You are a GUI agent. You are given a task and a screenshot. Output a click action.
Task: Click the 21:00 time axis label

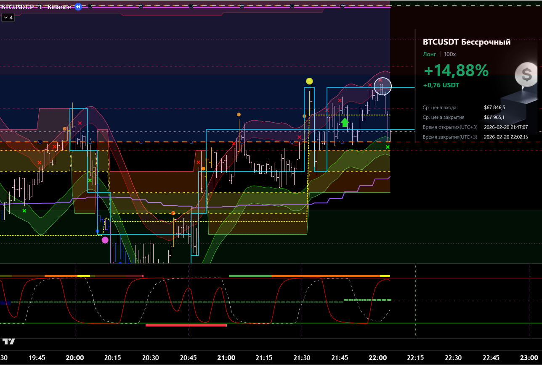(226, 358)
